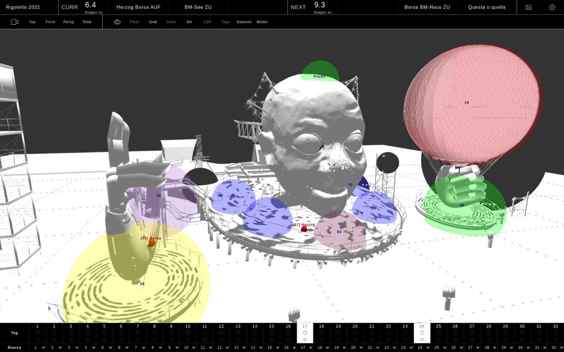Screen dimensions: 564x352
Task: Expand the source dropdown for column 17
Action: click(x=307, y=347)
